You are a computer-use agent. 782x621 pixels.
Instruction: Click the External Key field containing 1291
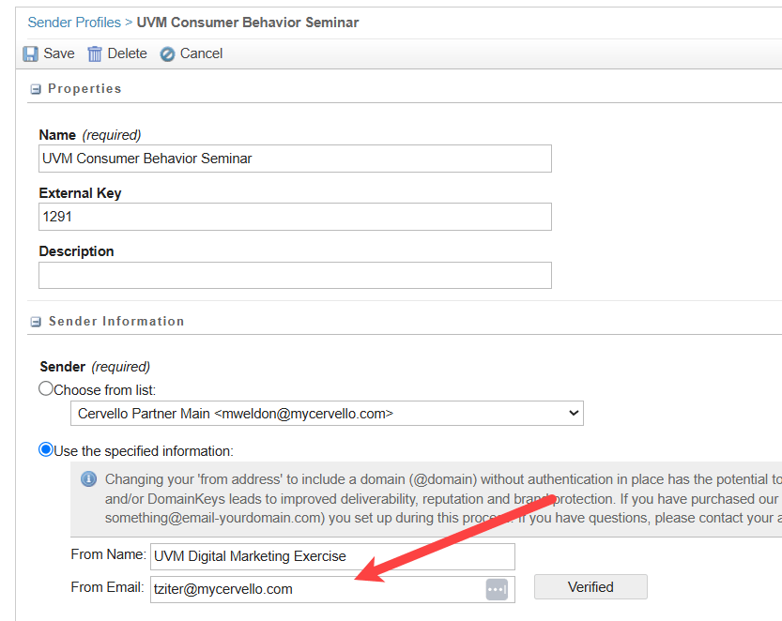[x=295, y=217]
